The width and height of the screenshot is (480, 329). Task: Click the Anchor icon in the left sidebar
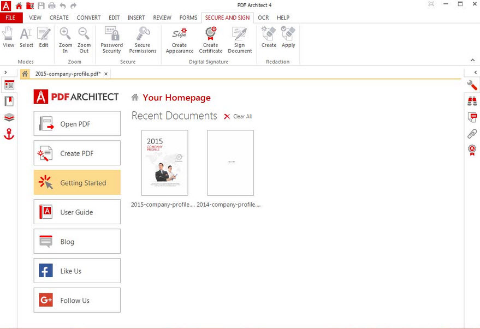[9, 133]
